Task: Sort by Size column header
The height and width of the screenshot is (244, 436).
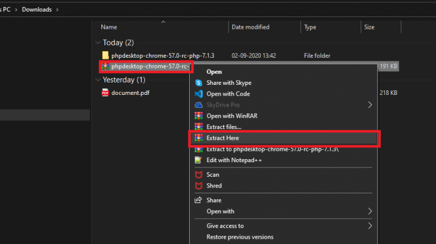Action: [x=369, y=27]
